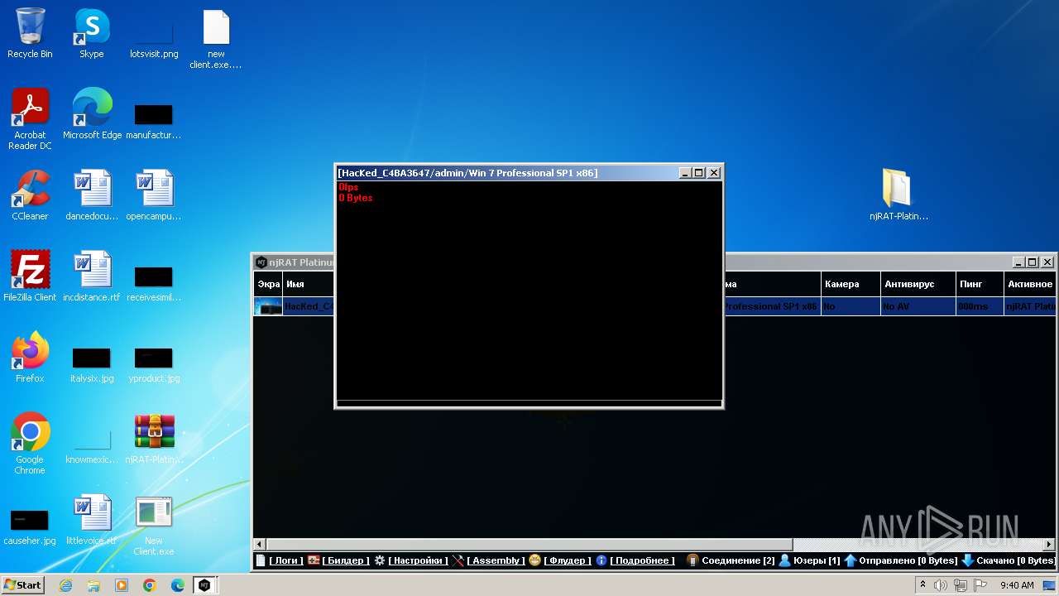Click the Соединение connection icon
The height and width of the screenshot is (596, 1059).
[692, 560]
